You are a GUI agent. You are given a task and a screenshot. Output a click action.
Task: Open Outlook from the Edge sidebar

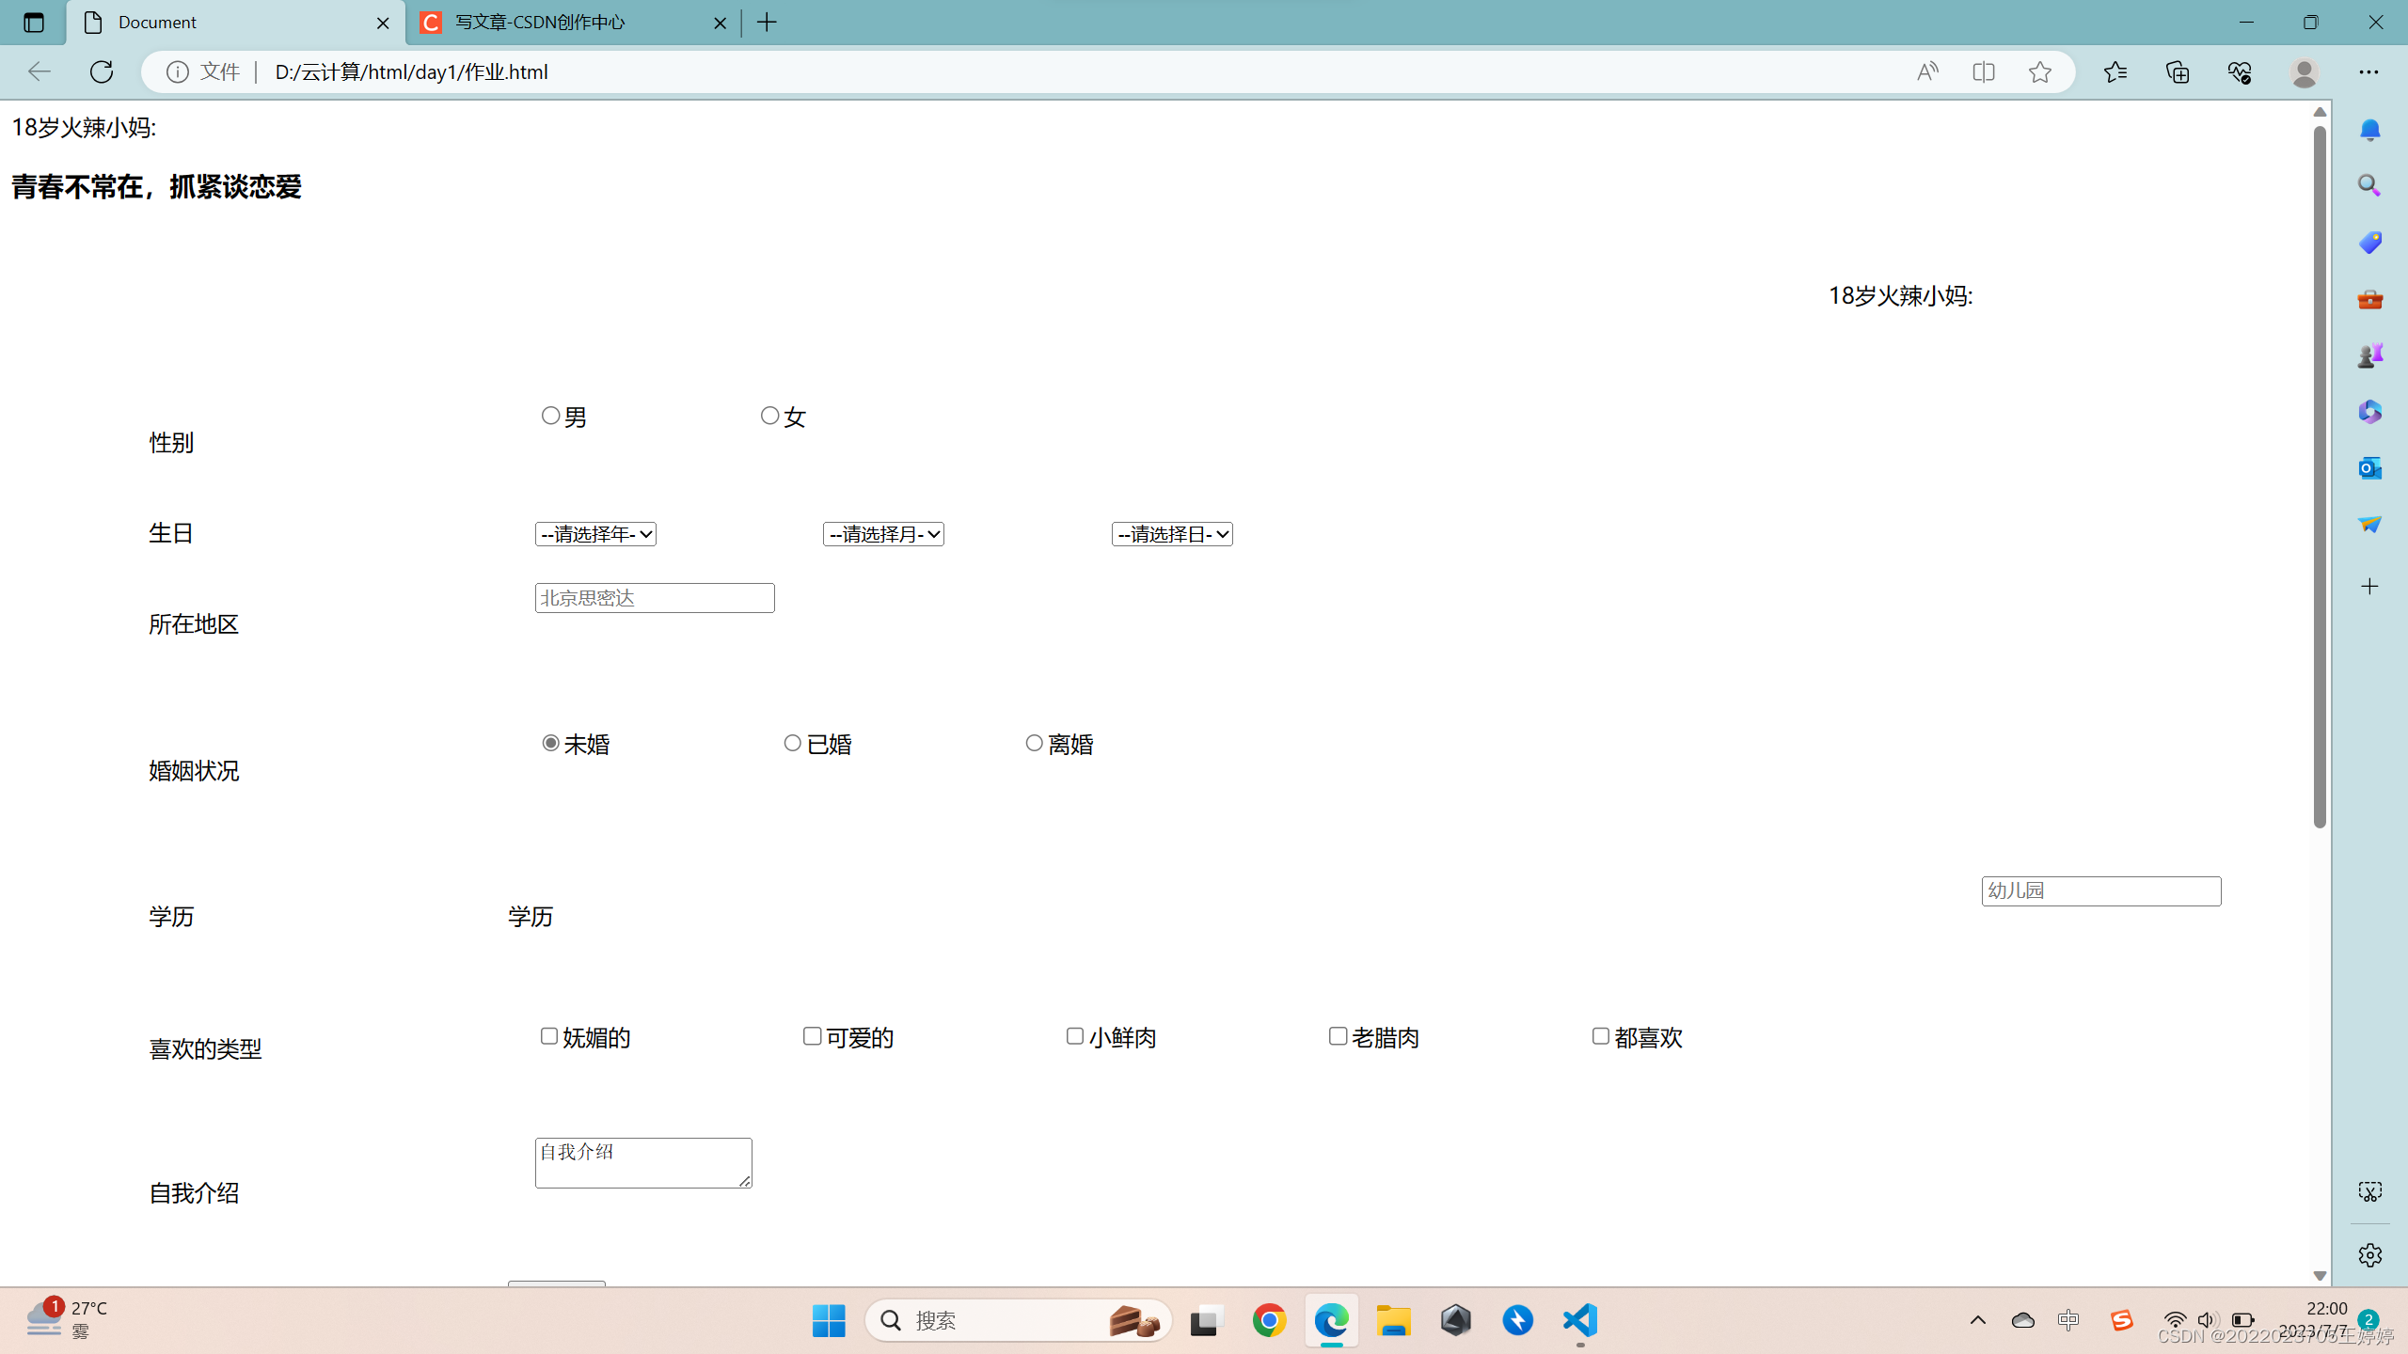2369,467
